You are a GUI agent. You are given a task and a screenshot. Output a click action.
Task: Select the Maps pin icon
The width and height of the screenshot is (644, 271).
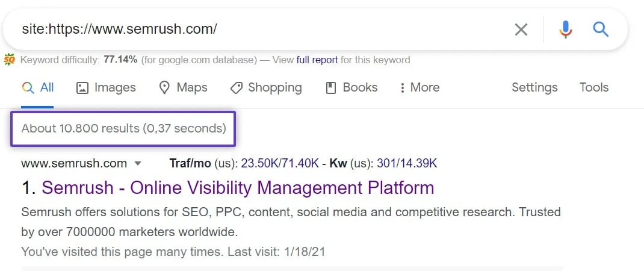(164, 88)
